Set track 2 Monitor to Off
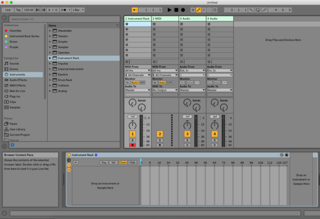320x219 pixels. point(170,83)
